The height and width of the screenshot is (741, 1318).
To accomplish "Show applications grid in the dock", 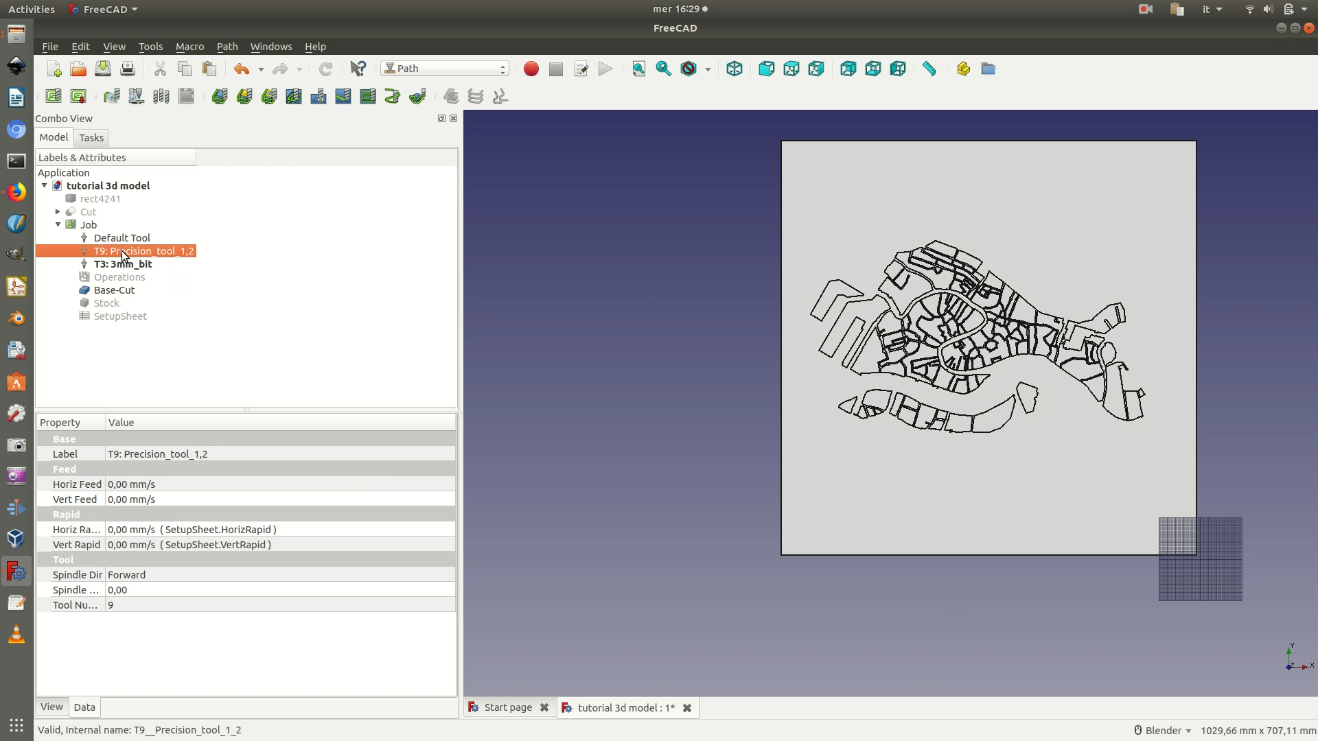I will coord(16,725).
